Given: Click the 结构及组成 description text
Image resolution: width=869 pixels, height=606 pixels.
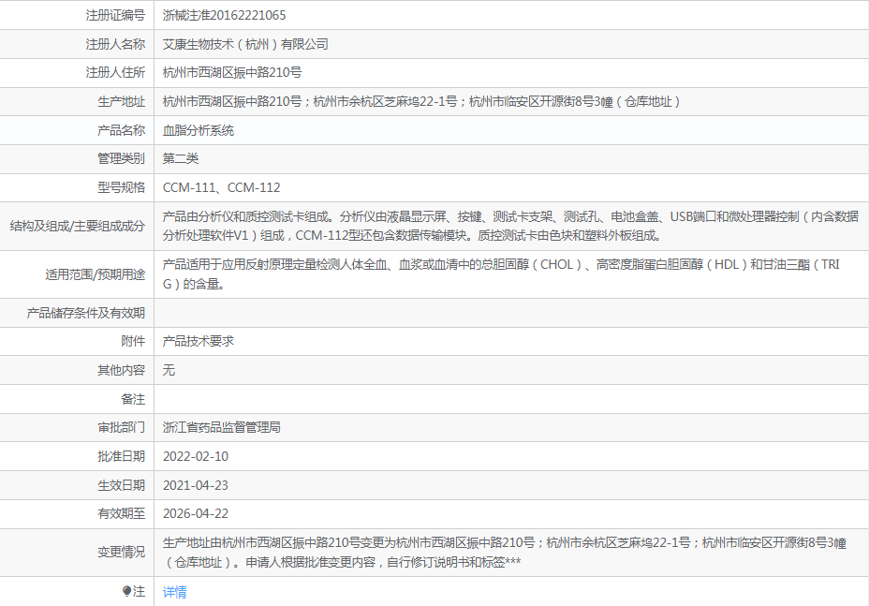Looking at the screenshot, I should [510, 227].
